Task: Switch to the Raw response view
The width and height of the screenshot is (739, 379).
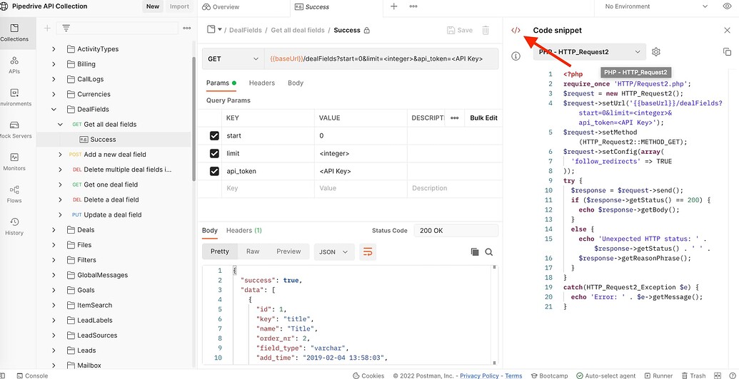Action: pos(253,251)
